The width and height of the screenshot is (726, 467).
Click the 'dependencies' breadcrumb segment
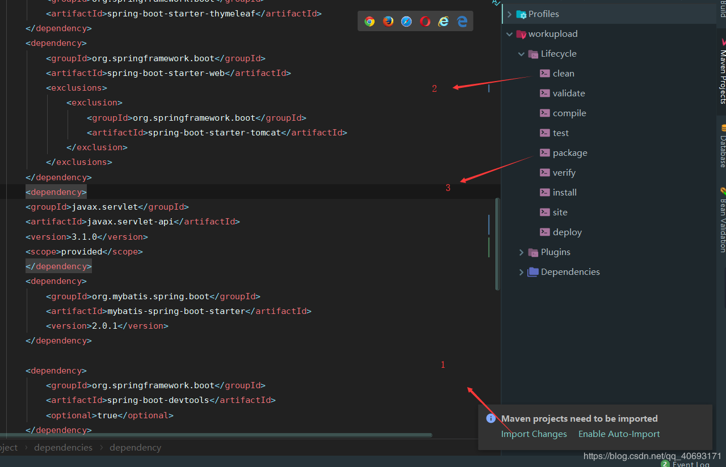[x=63, y=447]
